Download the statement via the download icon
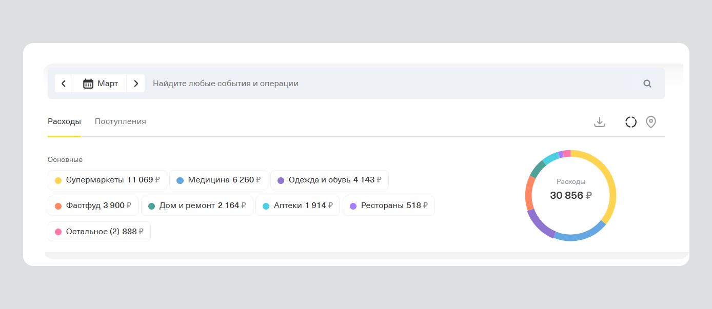 click(x=600, y=122)
